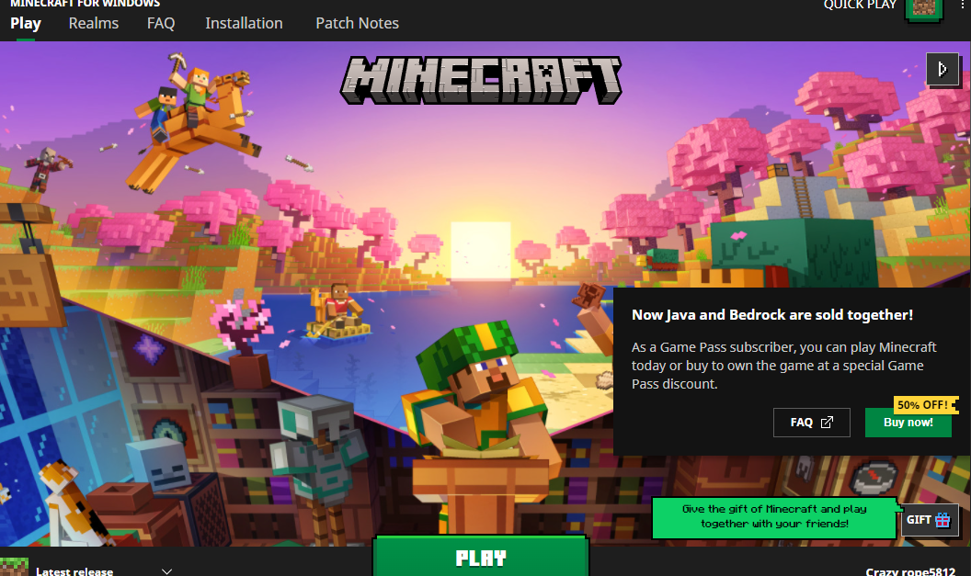Click the Buy now! button
Image resolution: width=971 pixels, height=576 pixels.
point(908,424)
